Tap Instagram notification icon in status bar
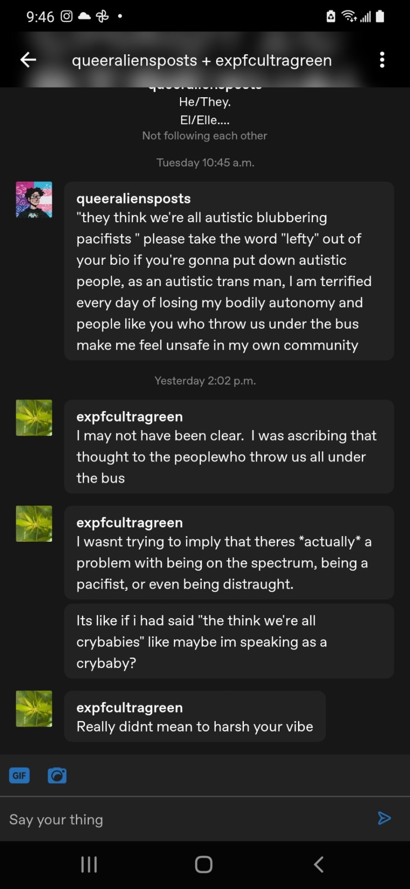 click(x=67, y=16)
